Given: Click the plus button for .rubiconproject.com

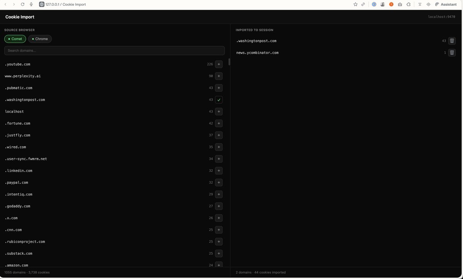Looking at the screenshot, I should point(219,242).
